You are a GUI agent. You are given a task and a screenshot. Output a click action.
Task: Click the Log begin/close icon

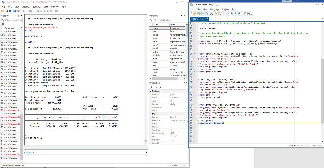[x=15, y=11]
